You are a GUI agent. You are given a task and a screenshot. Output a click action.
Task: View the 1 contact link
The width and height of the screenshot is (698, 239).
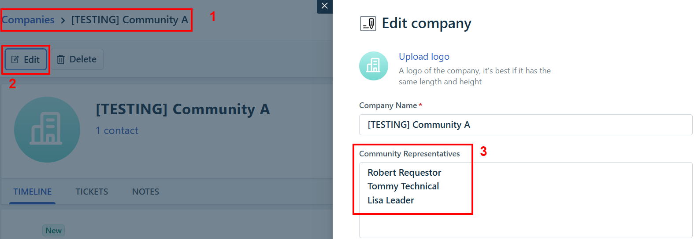[x=117, y=130]
